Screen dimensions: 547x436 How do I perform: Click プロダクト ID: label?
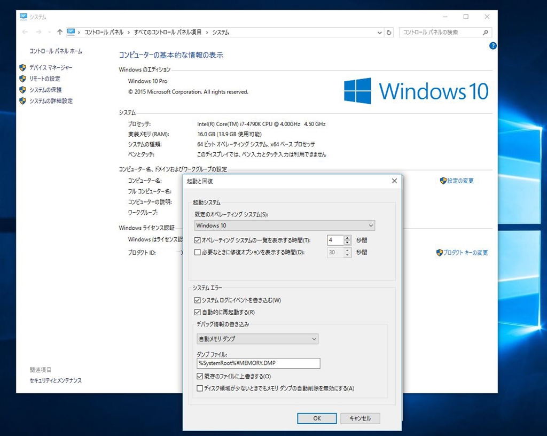(x=142, y=253)
